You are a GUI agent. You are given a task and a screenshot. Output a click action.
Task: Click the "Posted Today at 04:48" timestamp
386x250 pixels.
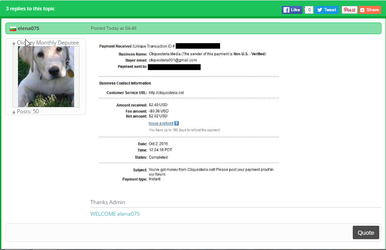pyautogui.click(x=114, y=28)
